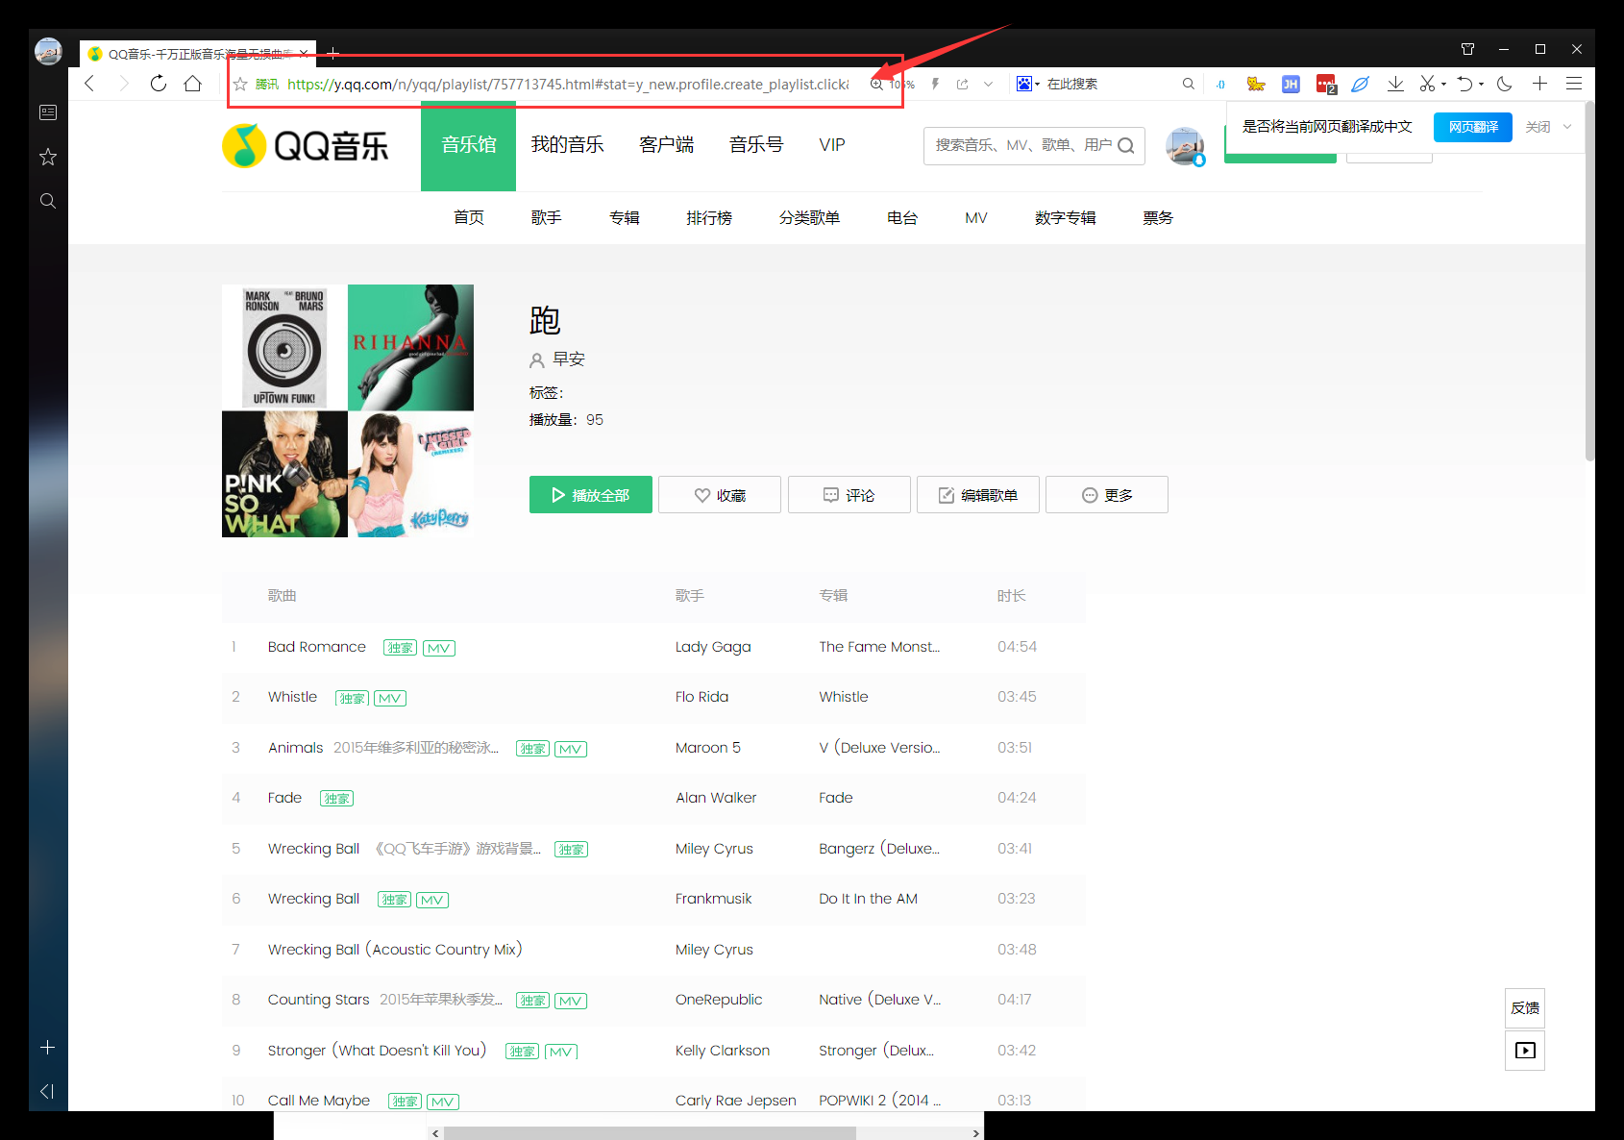Viewport: 1624px width, 1140px height.
Task: Open album Do It In the AM
Action: [x=868, y=899]
